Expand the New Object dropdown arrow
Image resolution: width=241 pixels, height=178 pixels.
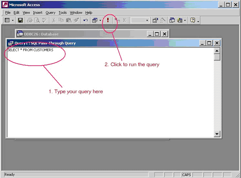click(x=185, y=20)
